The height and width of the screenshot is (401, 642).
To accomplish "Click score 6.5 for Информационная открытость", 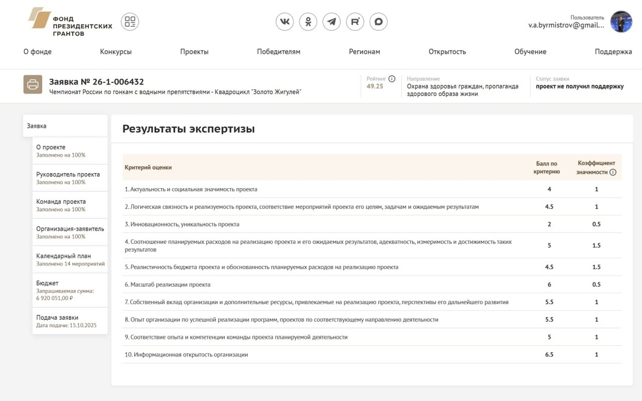I will click(549, 355).
